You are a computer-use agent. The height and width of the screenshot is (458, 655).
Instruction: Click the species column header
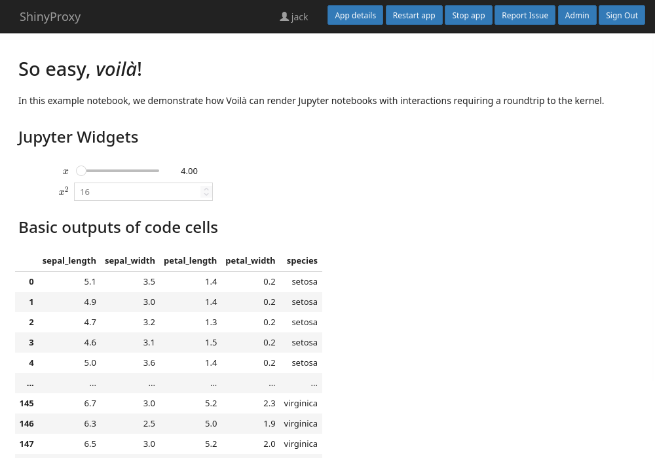pyautogui.click(x=302, y=260)
